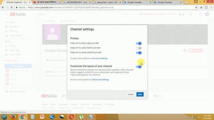
Task: Enable Keep all my subscriptions private switch
Action: coord(139,48)
